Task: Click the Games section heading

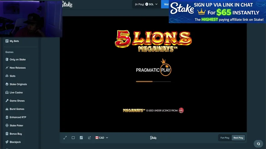Action: click(x=9, y=52)
